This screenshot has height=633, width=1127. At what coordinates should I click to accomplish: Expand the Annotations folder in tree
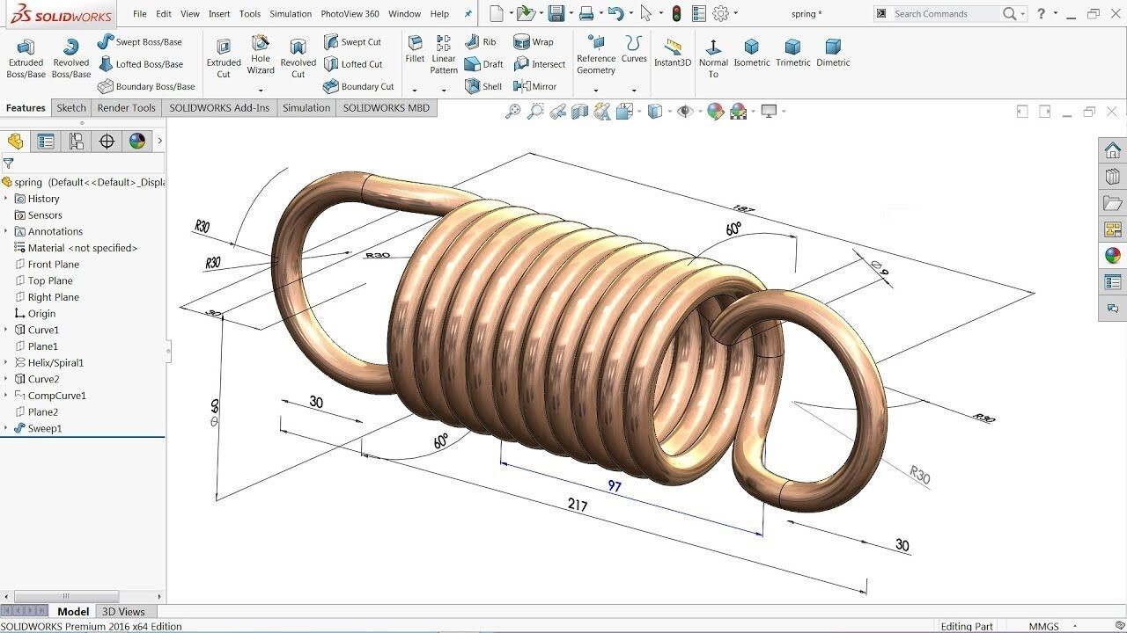(x=6, y=231)
